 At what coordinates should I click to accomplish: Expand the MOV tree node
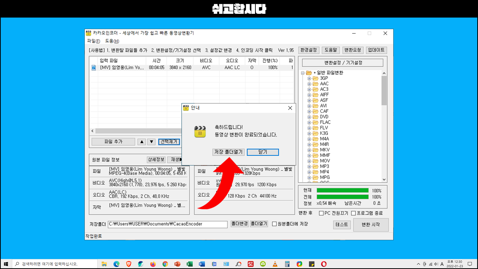coord(309,161)
